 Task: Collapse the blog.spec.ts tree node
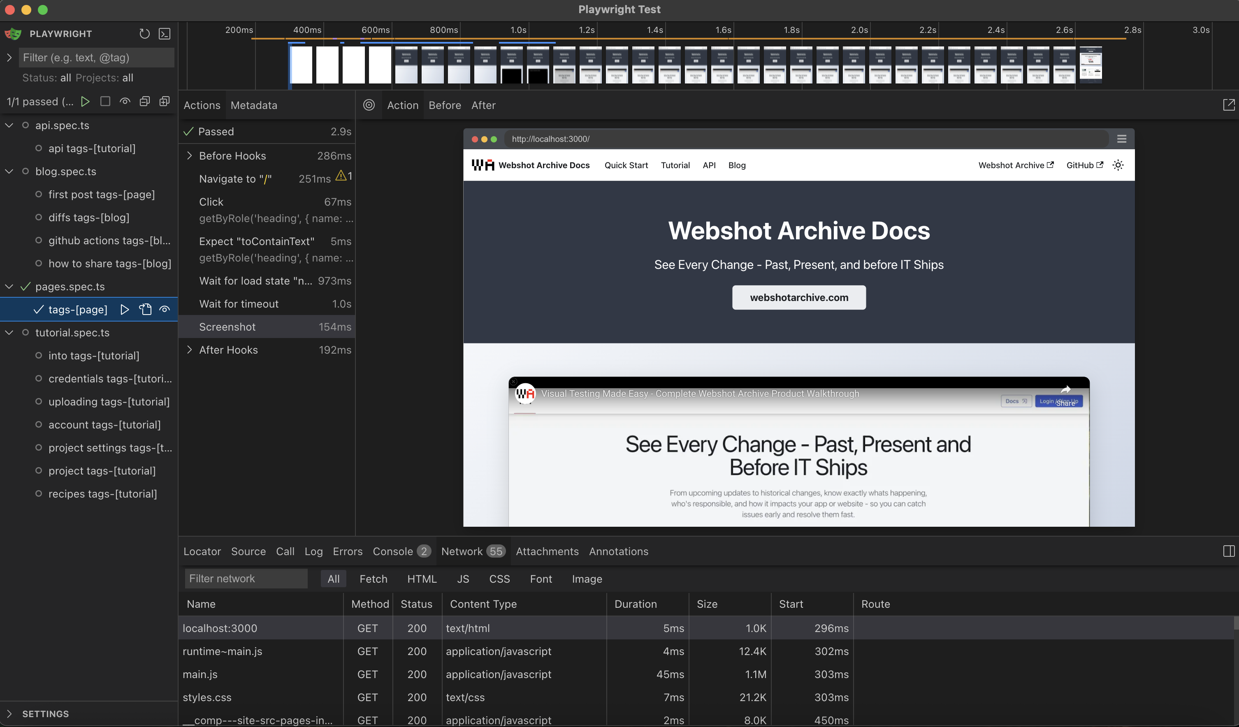coord(9,171)
